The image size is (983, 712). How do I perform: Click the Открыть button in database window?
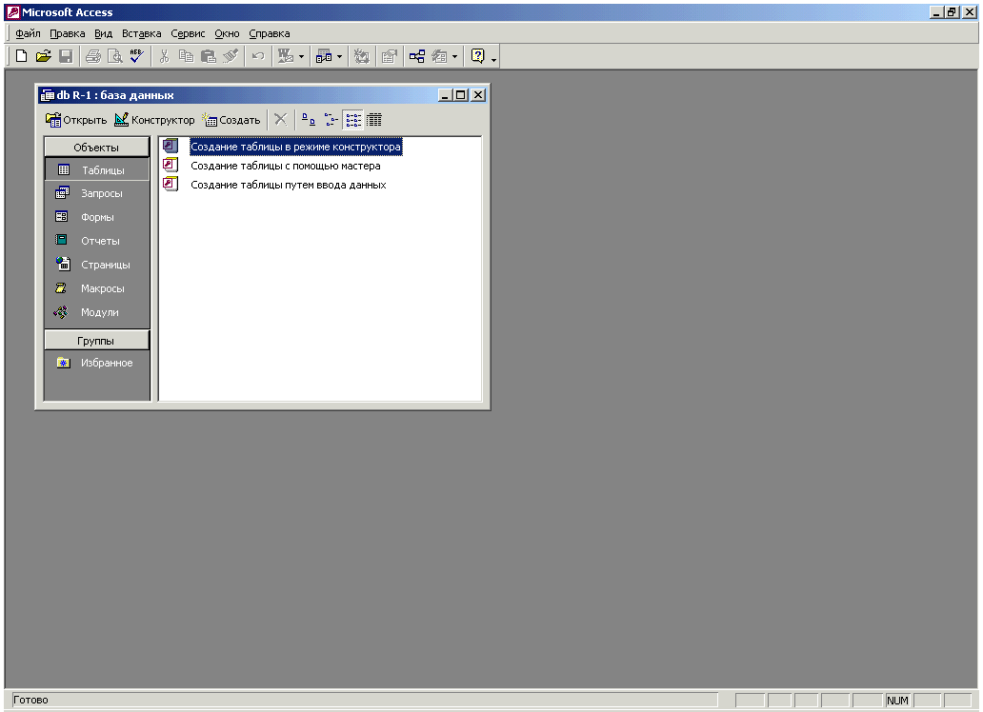click(76, 120)
